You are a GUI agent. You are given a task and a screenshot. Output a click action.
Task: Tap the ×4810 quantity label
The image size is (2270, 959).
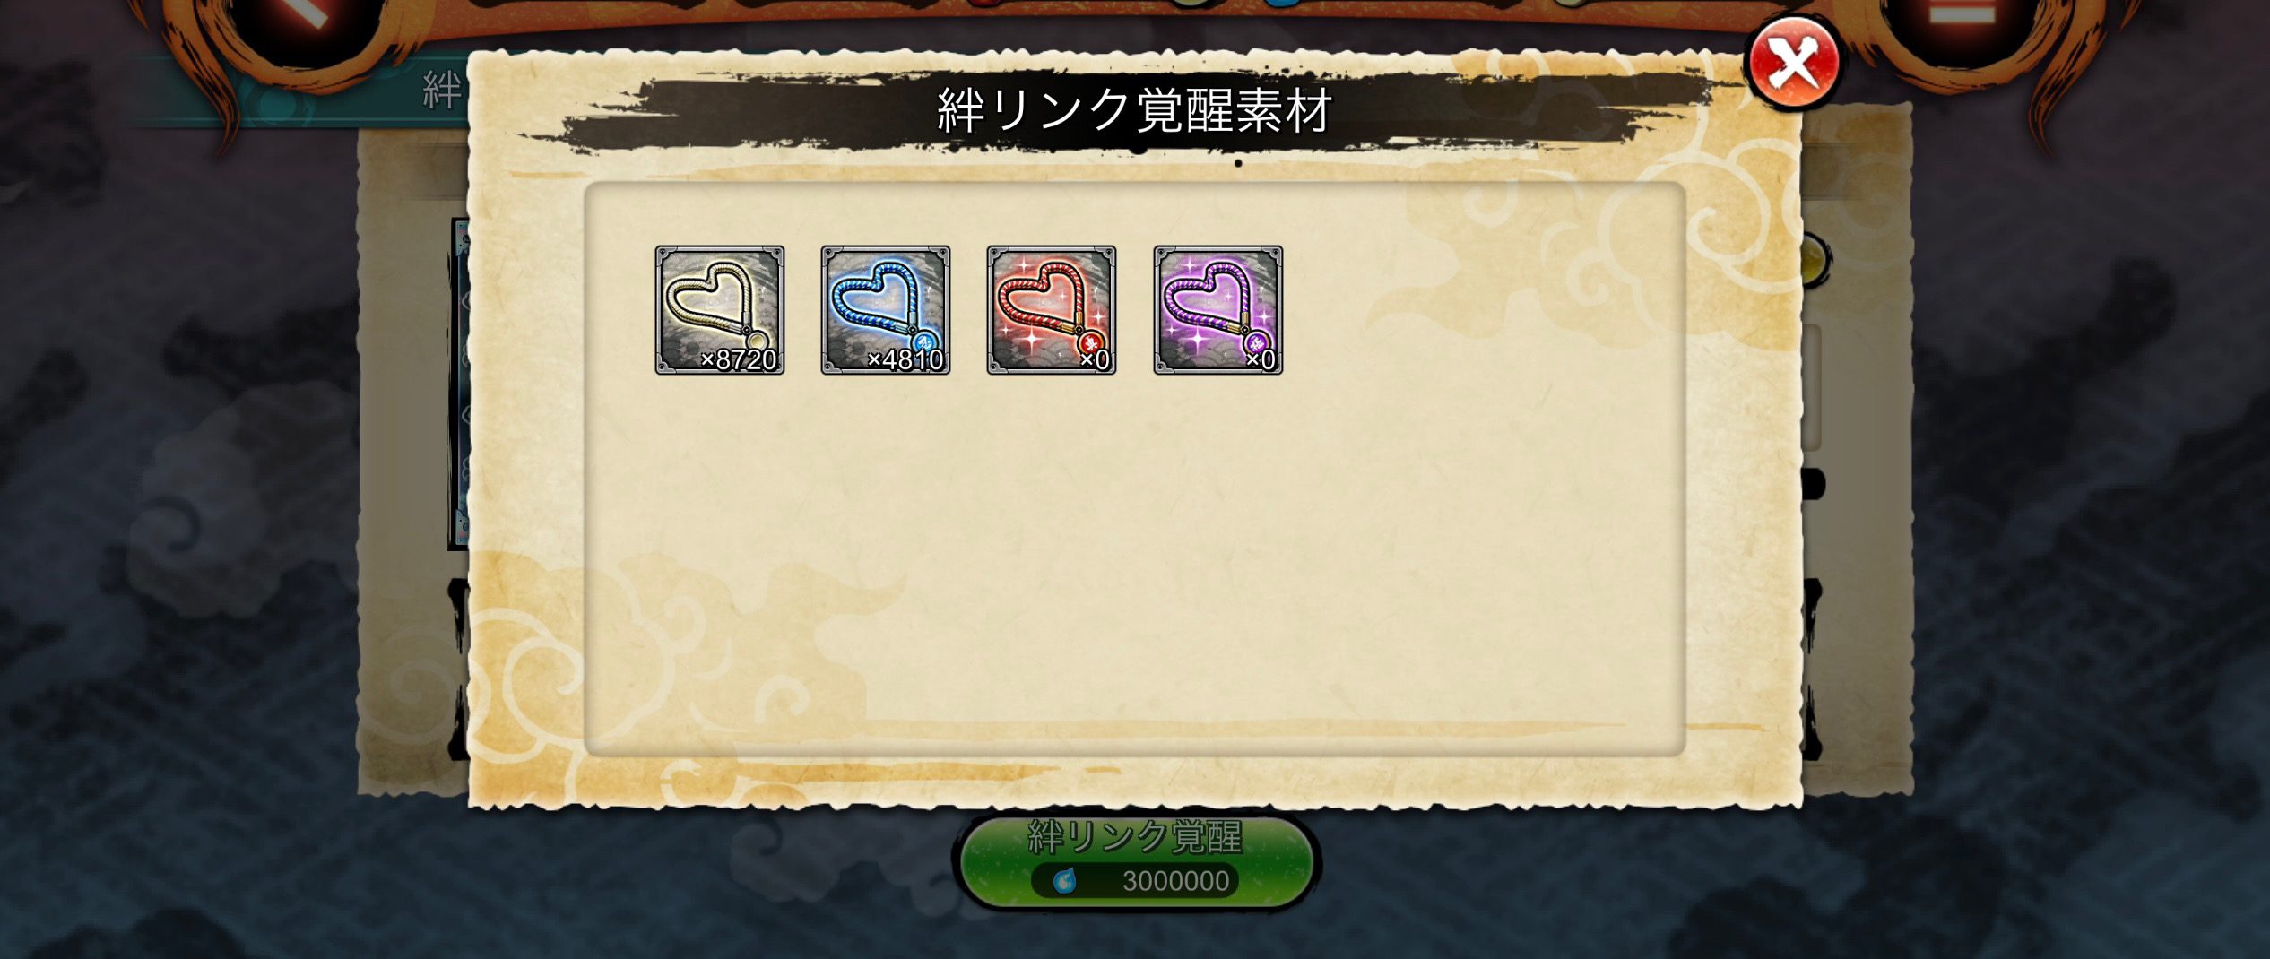pyautogui.click(x=905, y=359)
